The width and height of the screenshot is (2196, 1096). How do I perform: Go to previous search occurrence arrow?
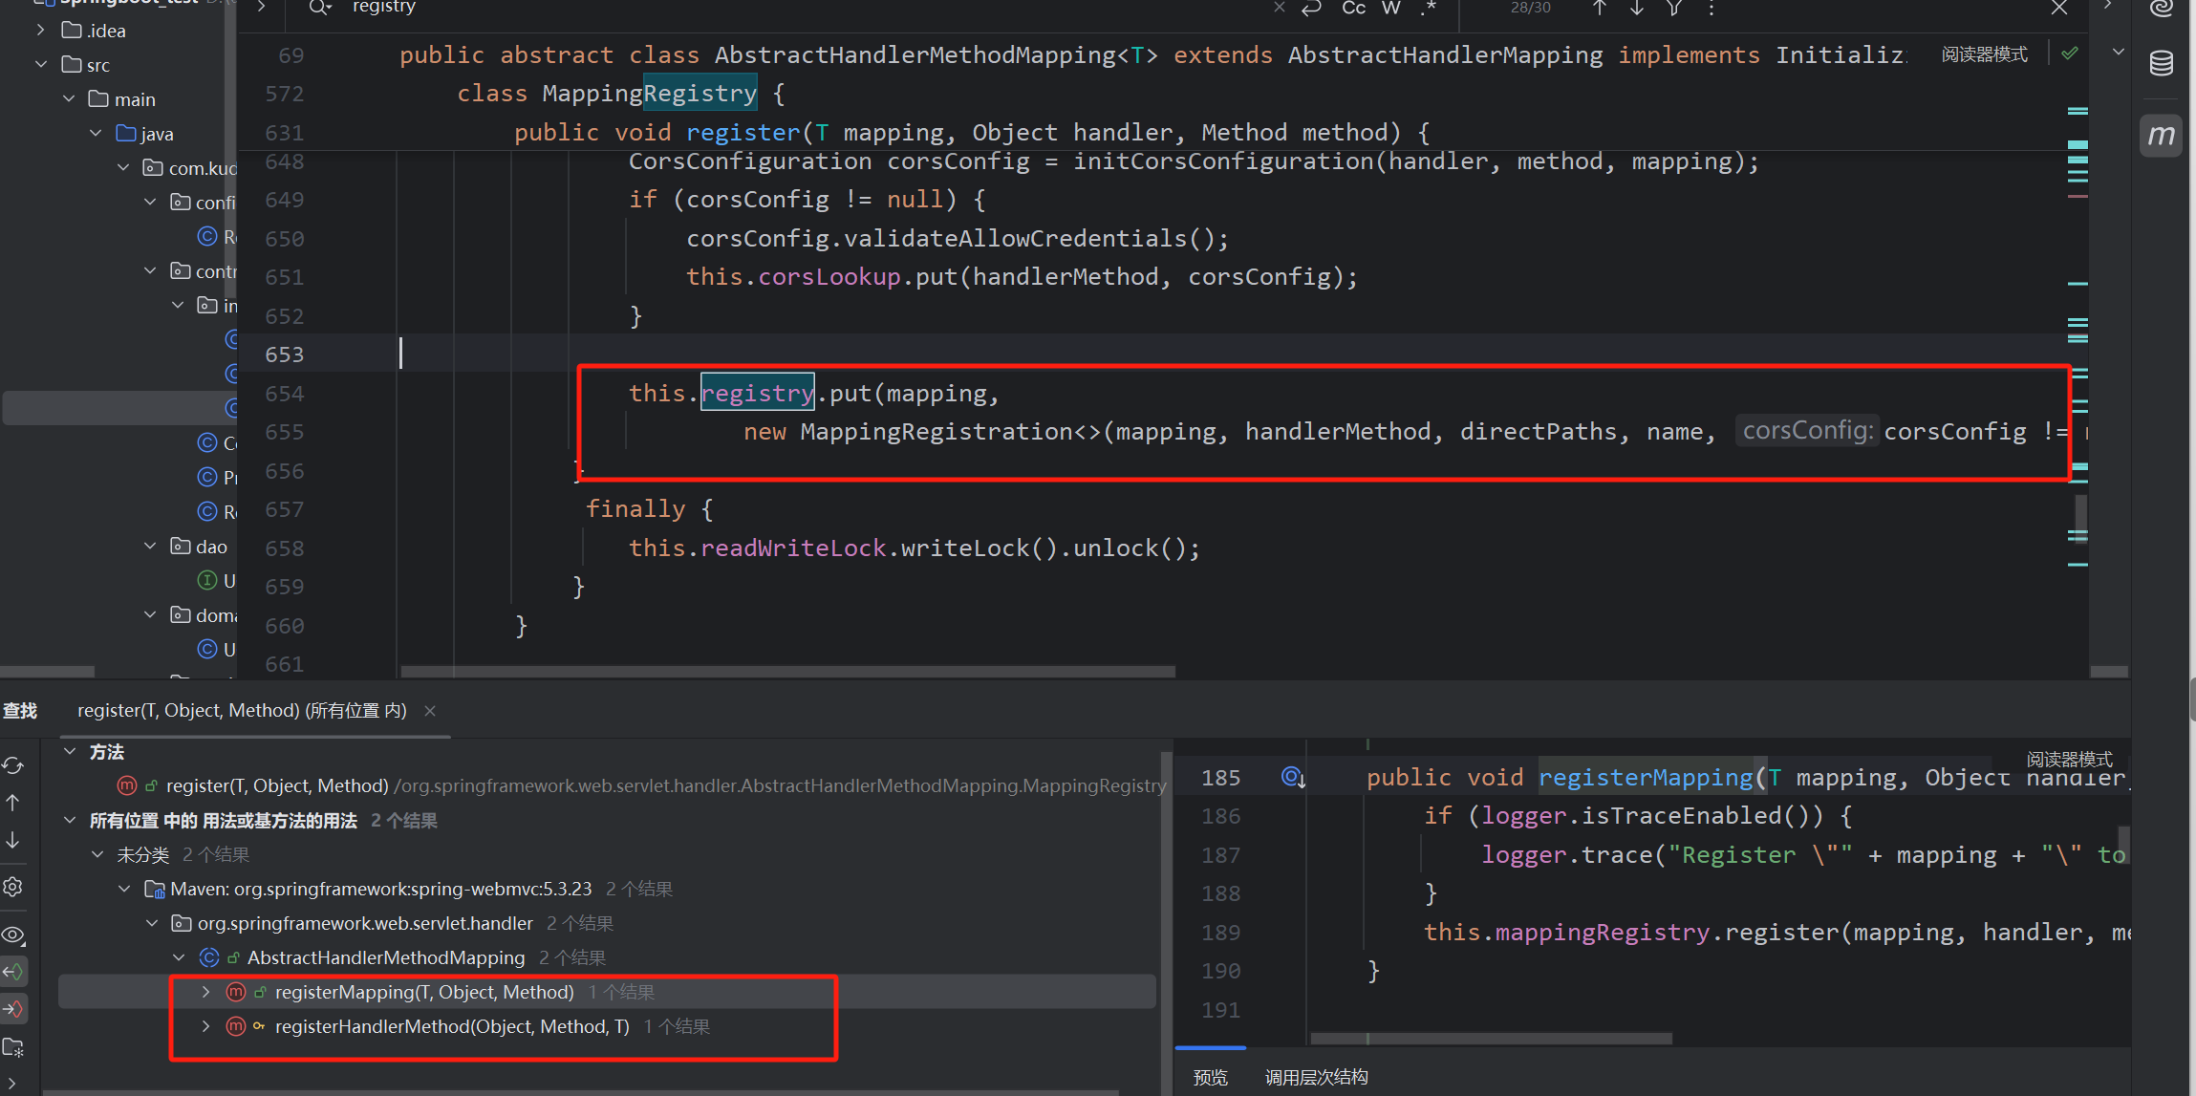(1600, 9)
